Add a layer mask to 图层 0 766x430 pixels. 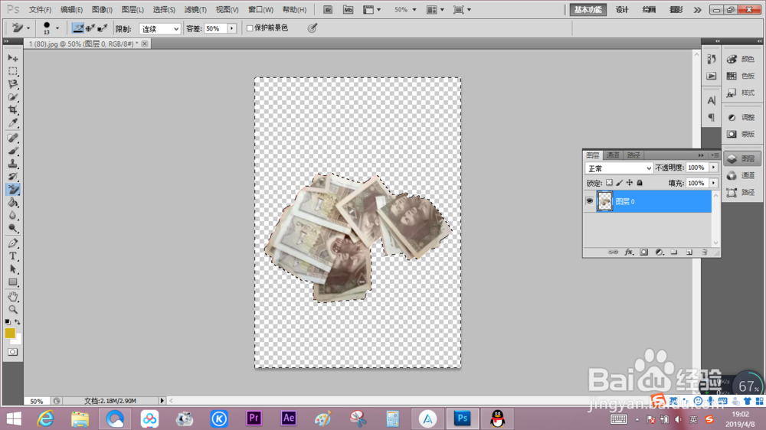point(644,252)
